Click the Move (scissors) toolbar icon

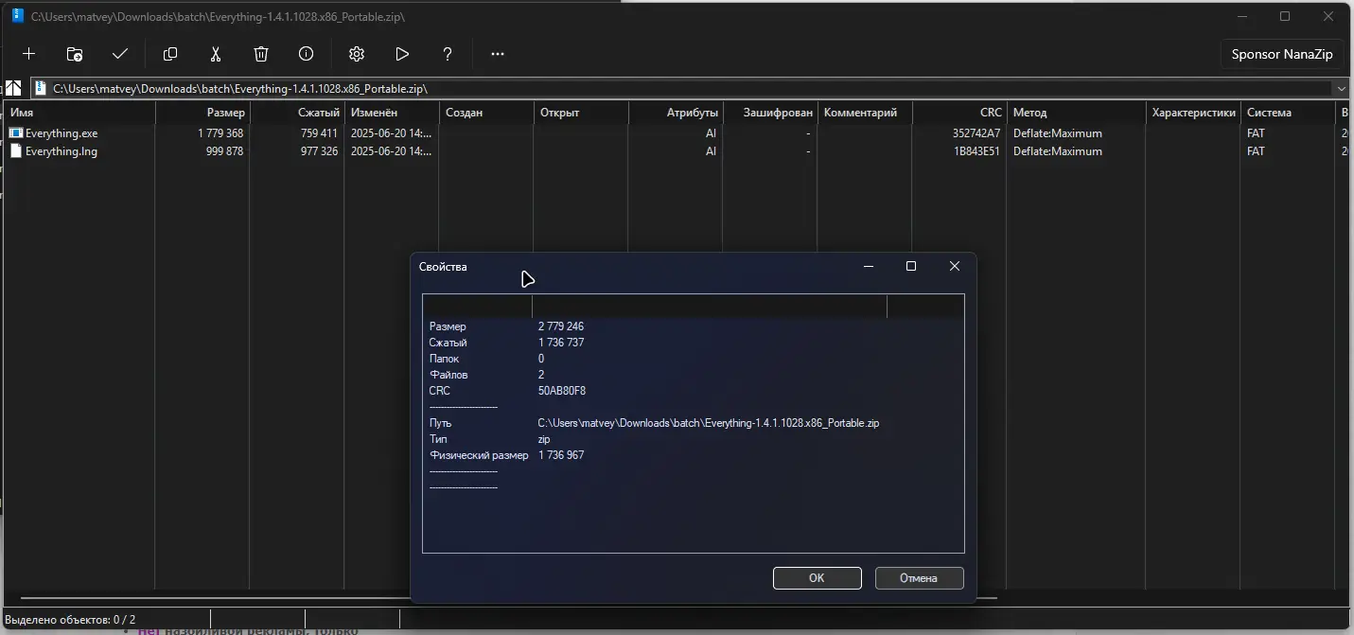tap(216, 54)
